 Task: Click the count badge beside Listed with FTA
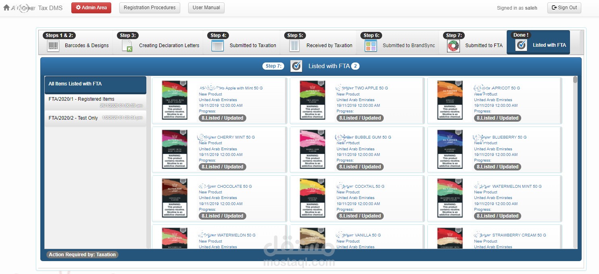(355, 66)
